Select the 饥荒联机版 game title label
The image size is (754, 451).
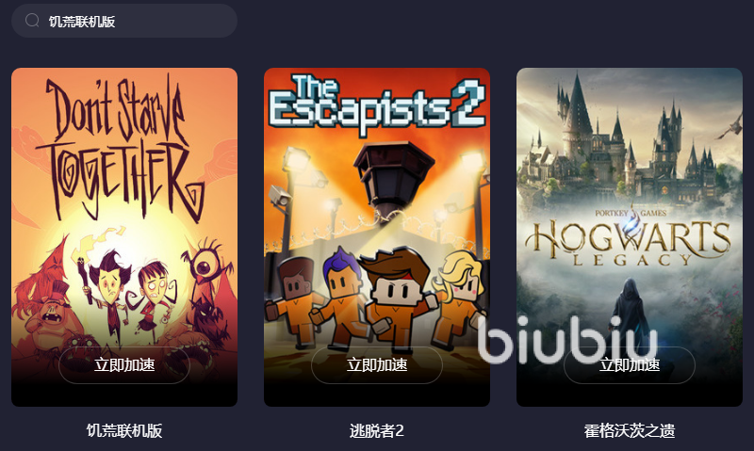[x=124, y=430]
